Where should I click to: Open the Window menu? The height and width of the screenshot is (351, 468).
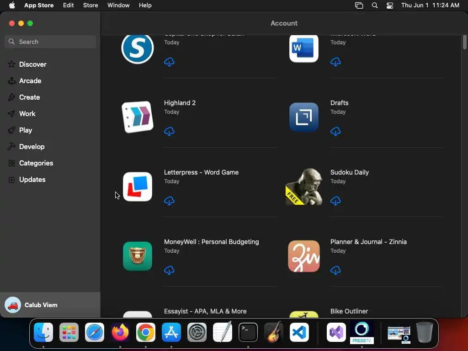(118, 5)
